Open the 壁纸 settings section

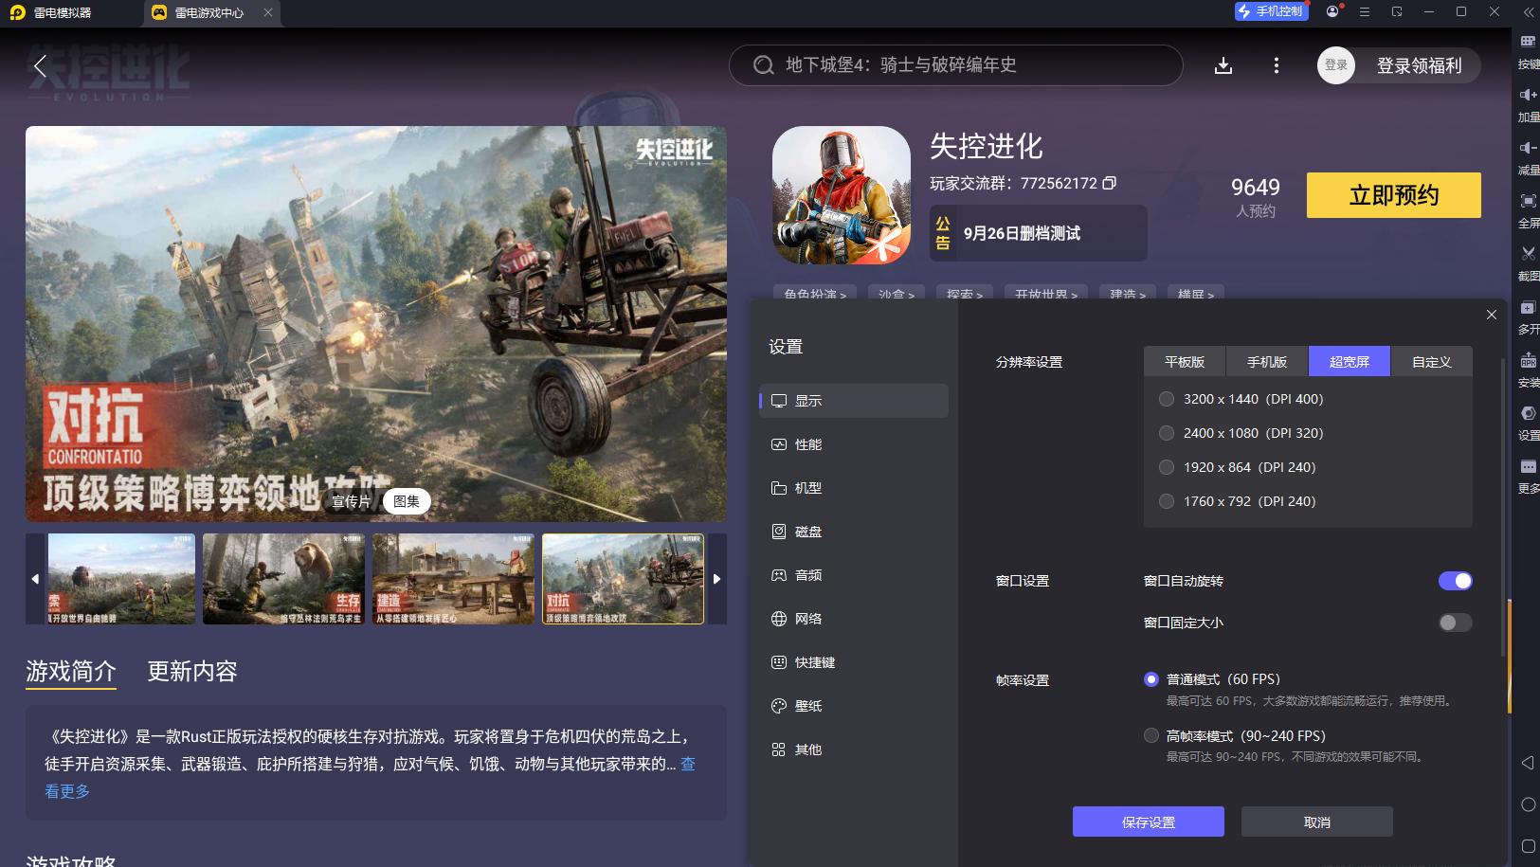pos(854,706)
